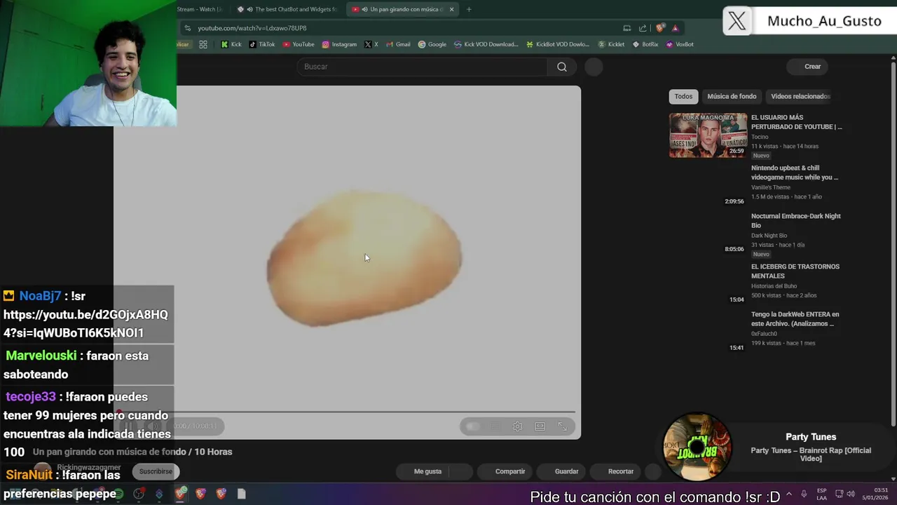This screenshot has width=897, height=505.
Task: Toggle the autoplay switch in player
Action: pyautogui.click(x=472, y=426)
